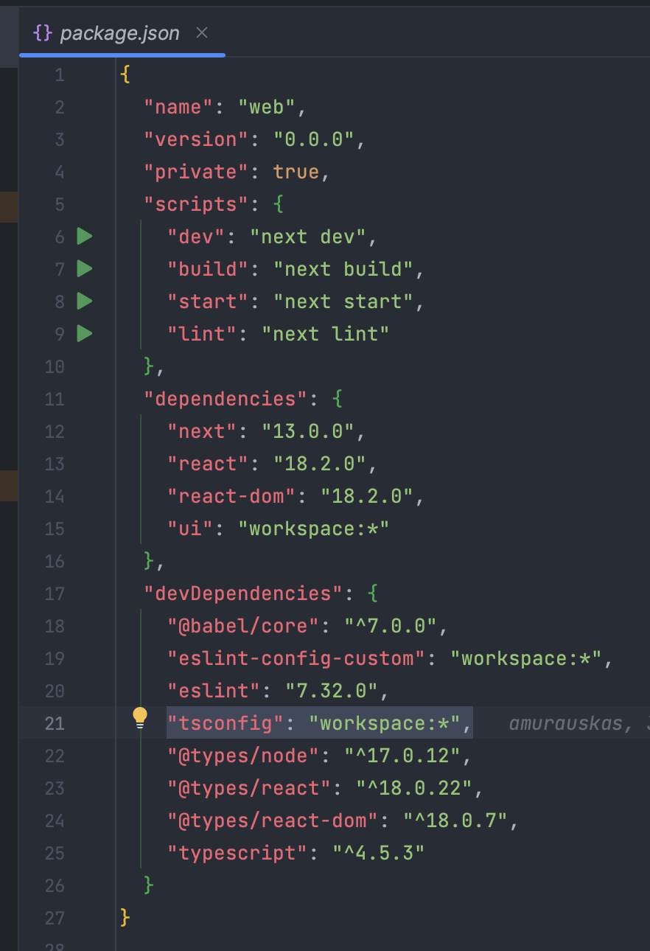
Task: Click the amurauskas git blame annotation
Action: pos(566,724)
